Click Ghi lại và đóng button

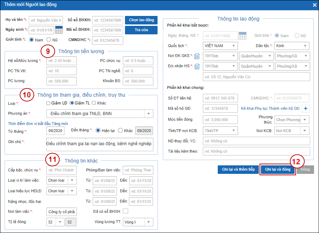pos(278,169)
